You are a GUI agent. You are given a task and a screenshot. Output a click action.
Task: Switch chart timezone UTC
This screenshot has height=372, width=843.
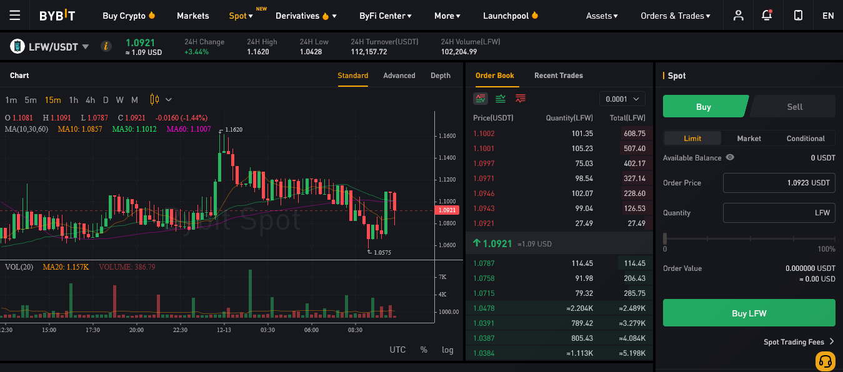(x=398, y=350)
